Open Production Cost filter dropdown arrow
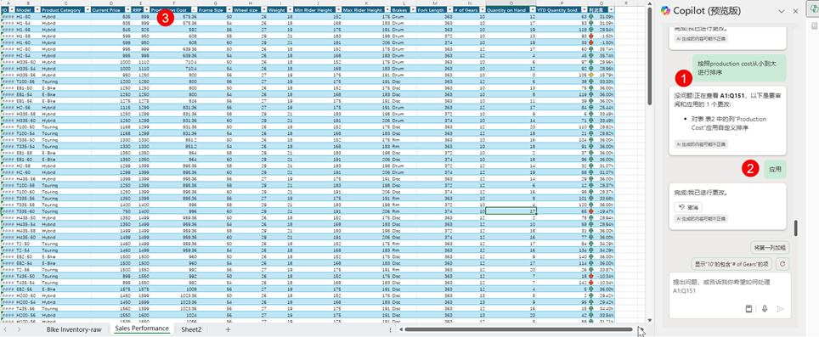Image resolution: width=819 pixels, height=337 pixels. [x=194, y=10]
